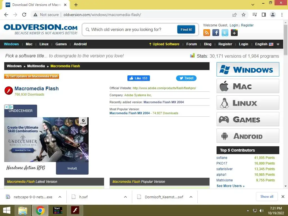The height and width of the screenshot is (216, 288).
Task: Click Get Updates on Macromedia Flash button
Action: tap(31, 76)
